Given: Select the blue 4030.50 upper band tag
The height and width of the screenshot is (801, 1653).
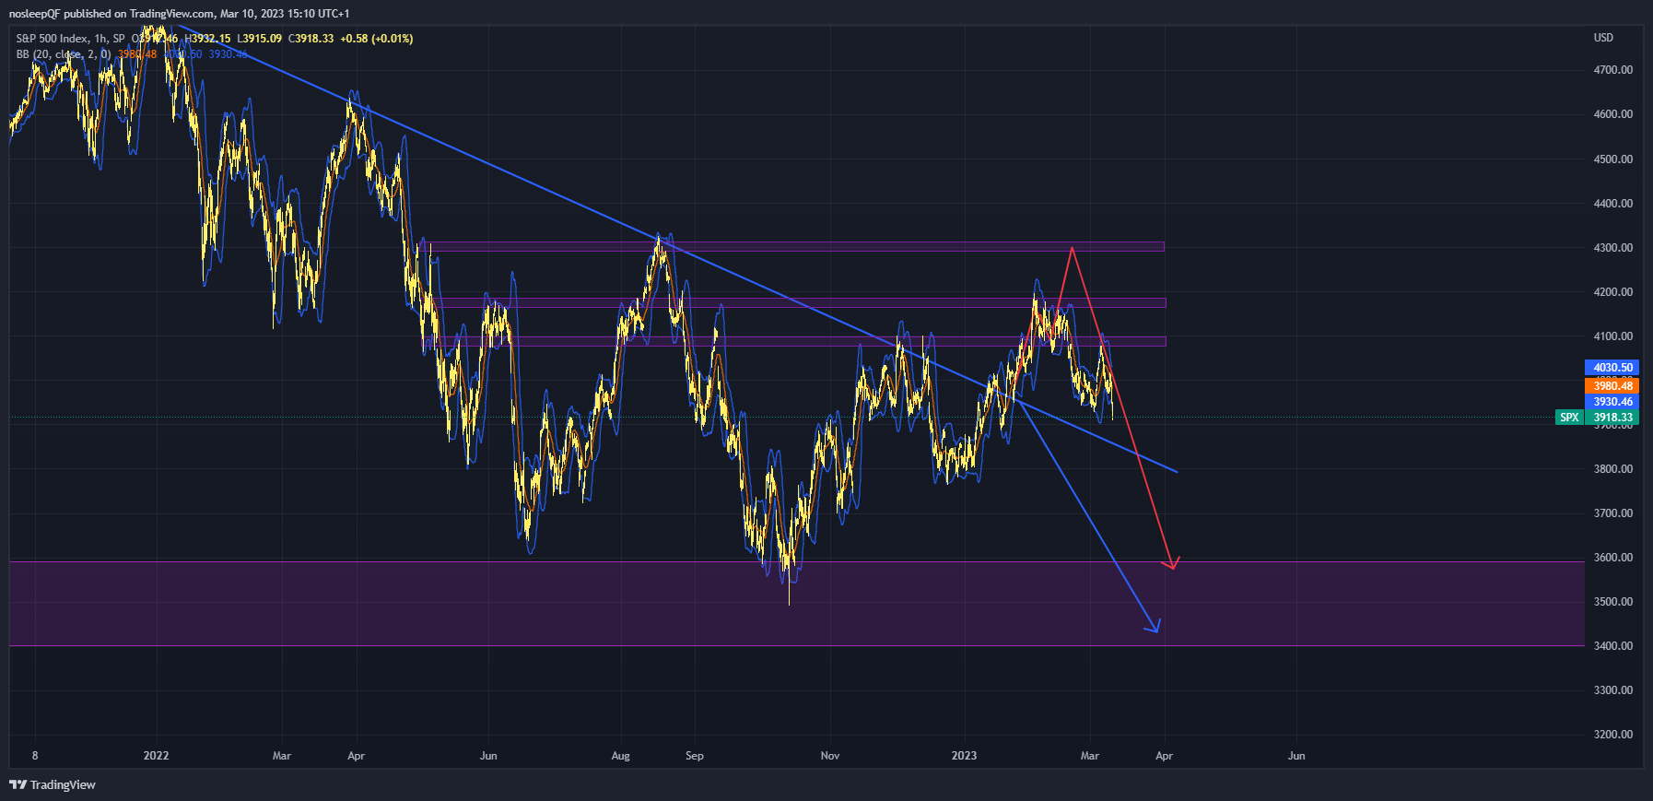Looking at the screenshot, I should pos(1612,367).
